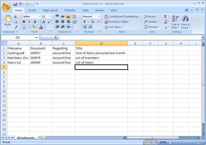Switch to the Page Layout tab
The width and height of the screenshot is (206, 145).
point(50,10)
